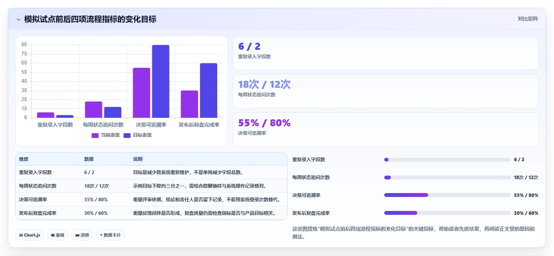Viewport: 554px width, 256px height.
Task: Open the 55% / 80% data card
Action: pyautogui.click(x=385, y=129)
